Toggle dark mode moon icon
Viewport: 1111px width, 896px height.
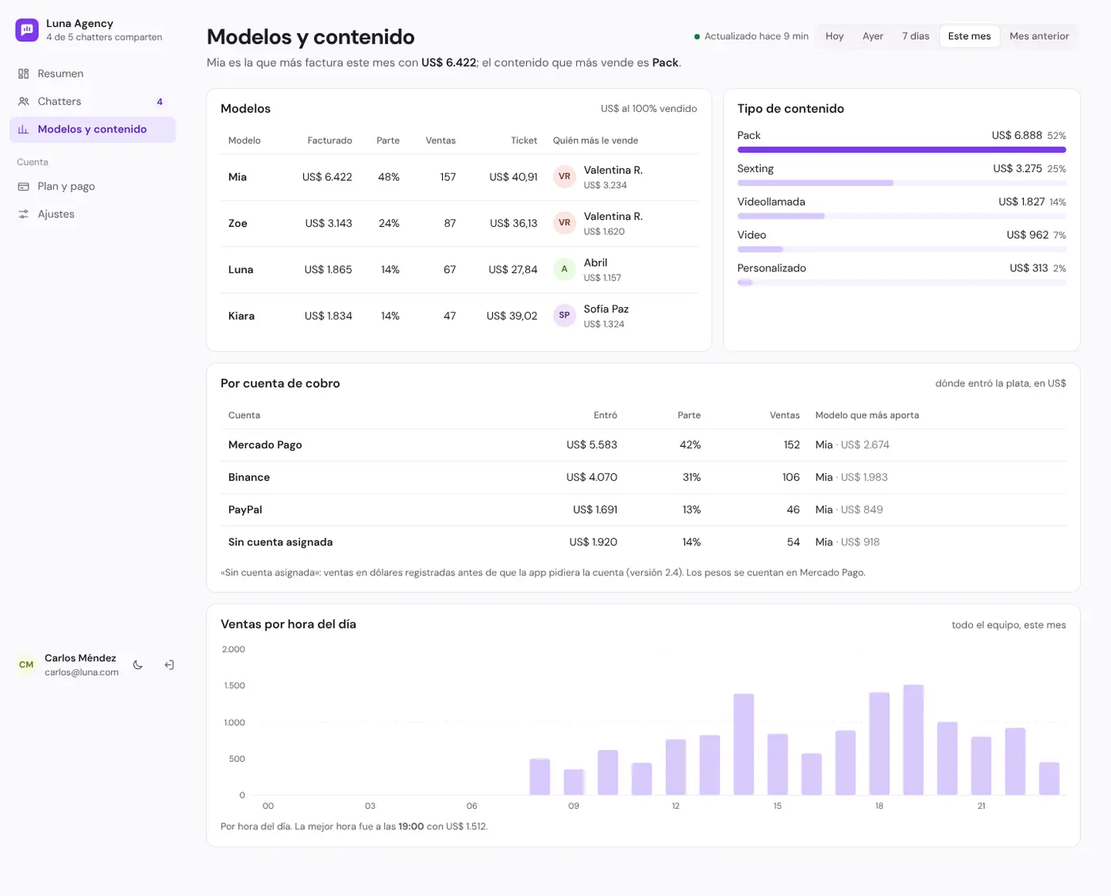[138, 665]
